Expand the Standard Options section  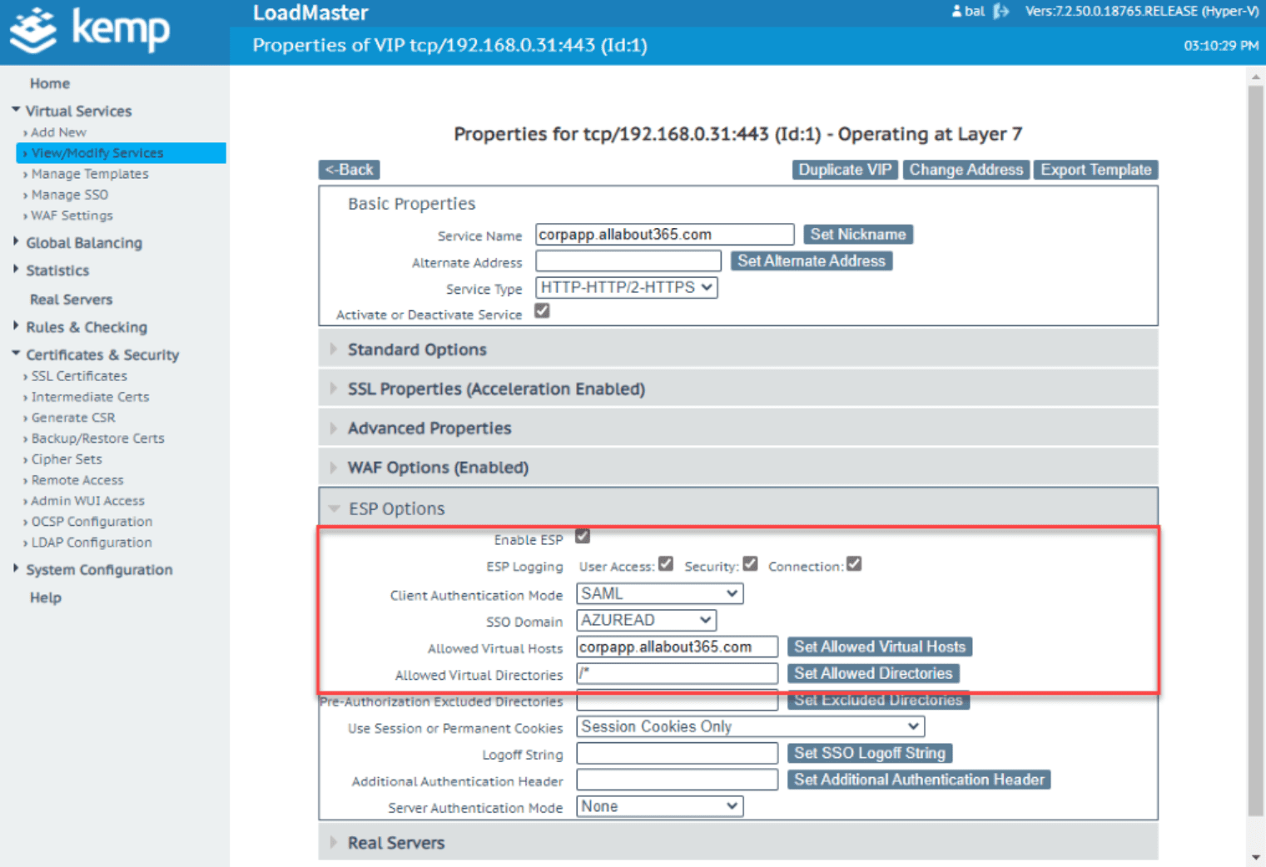pos(737,349)
